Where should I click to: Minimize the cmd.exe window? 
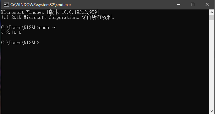179,4
